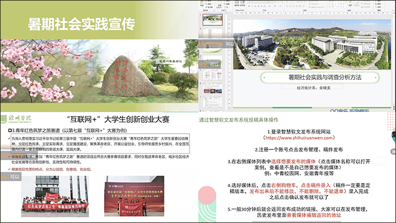
Task: Open the Clipboard group dialog launcher
Action: tap(214, 10)
